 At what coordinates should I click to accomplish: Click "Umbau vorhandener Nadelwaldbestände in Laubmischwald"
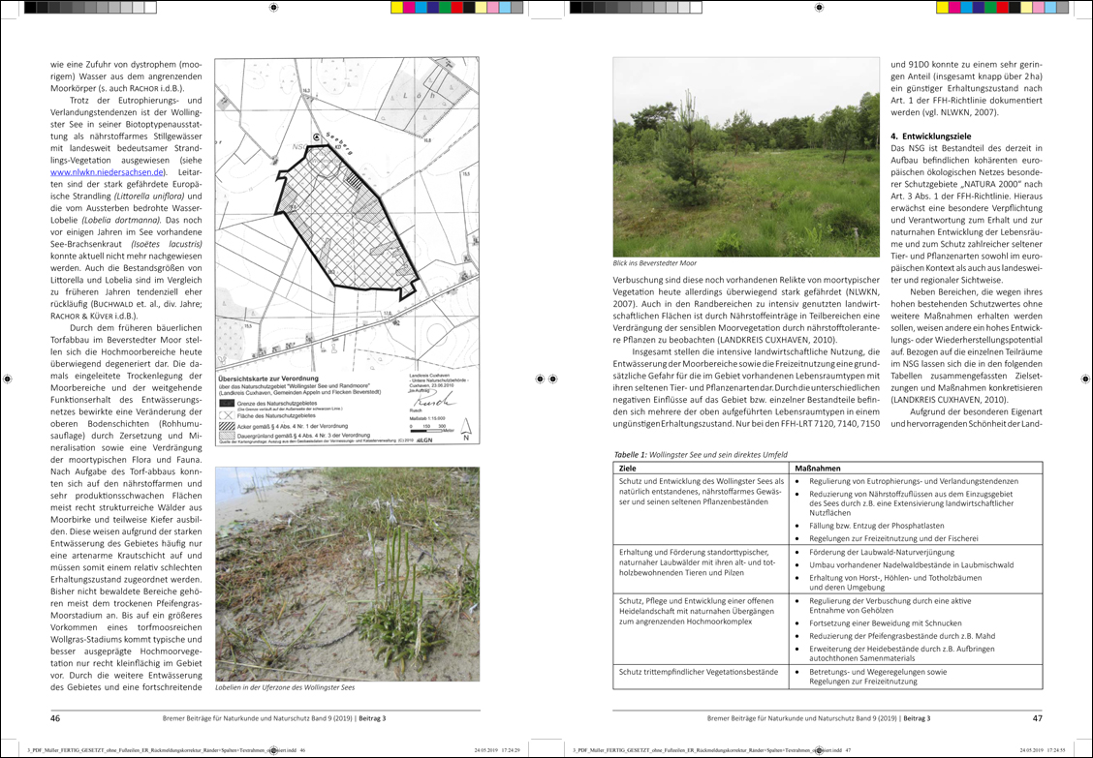pyautogui.click(x=912, y=565)
